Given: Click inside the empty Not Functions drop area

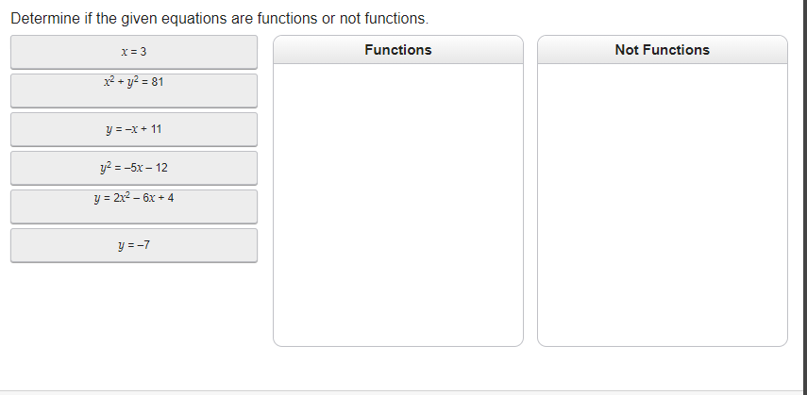Looking at the screenshot, I should coord(663,205).
